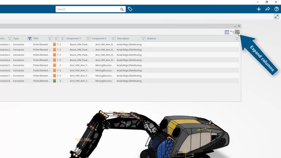Open the share arrow icon
This screenshot has height=158, width=281.
(x=268, y=9)
